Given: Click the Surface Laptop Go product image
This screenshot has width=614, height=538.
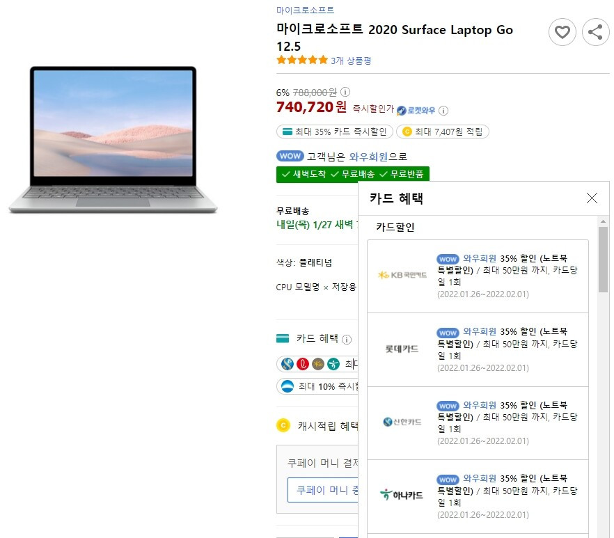Looking at the screenshot, I should (113, 140).
